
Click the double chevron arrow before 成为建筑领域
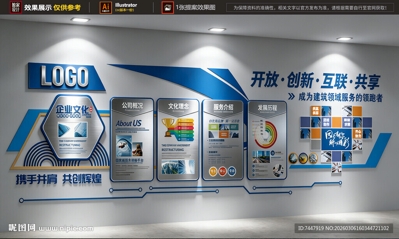[x=291, y=96]
